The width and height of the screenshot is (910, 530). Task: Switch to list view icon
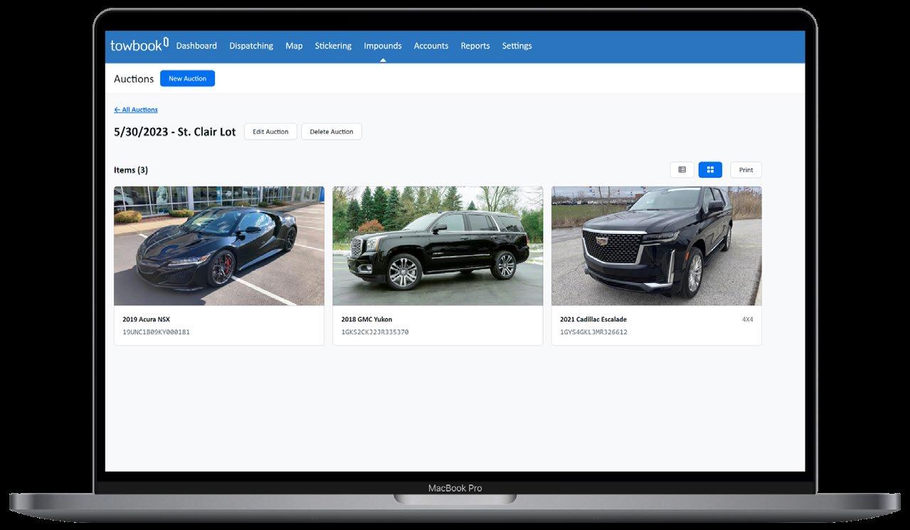click(x=682, y=170)
